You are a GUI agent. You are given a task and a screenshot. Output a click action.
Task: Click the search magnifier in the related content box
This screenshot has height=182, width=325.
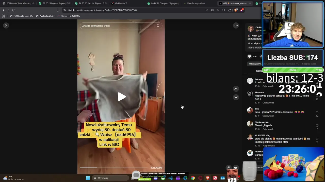(x=158, y=26)
